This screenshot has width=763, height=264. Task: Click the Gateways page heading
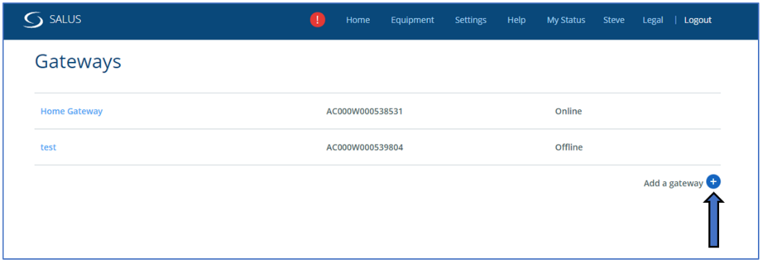tap(78, 63)
